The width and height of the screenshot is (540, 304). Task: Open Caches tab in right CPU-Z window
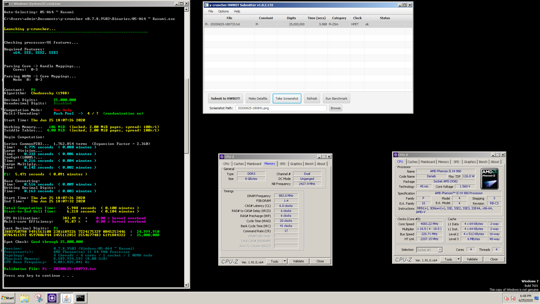pos(412,162)
